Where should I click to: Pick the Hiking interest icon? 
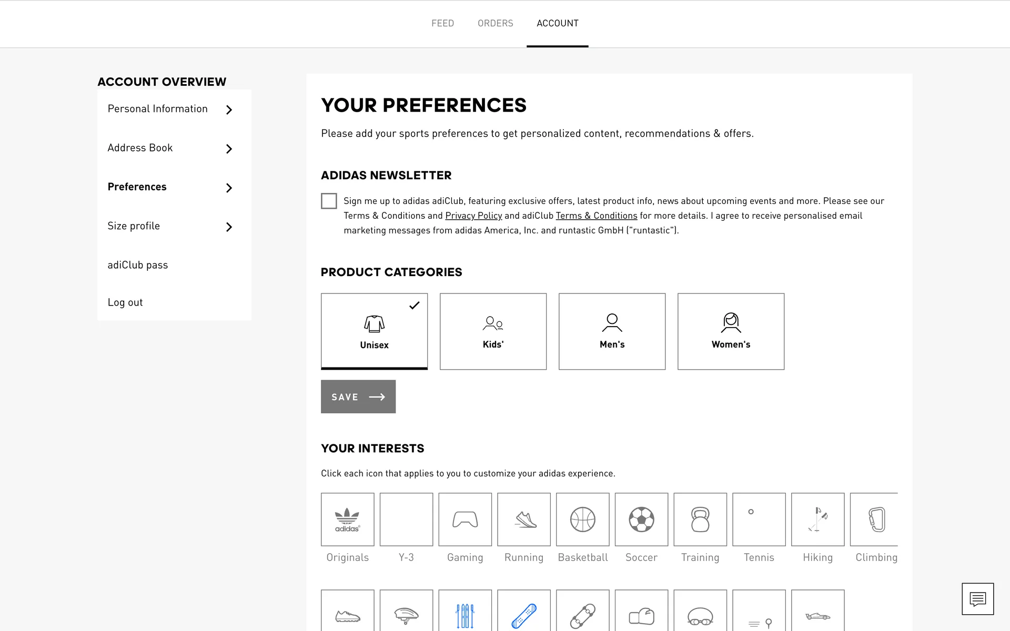coord(817,520)
